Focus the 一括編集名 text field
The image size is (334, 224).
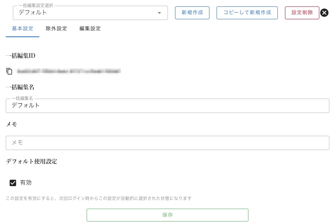click(167, 106)
